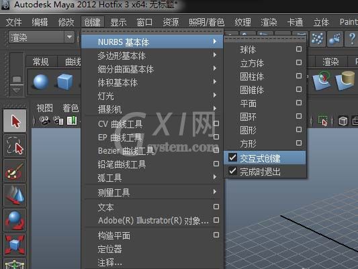Click the shelf icon with red arrow plane
358x269 pixels.
click(x=322, y=80)
